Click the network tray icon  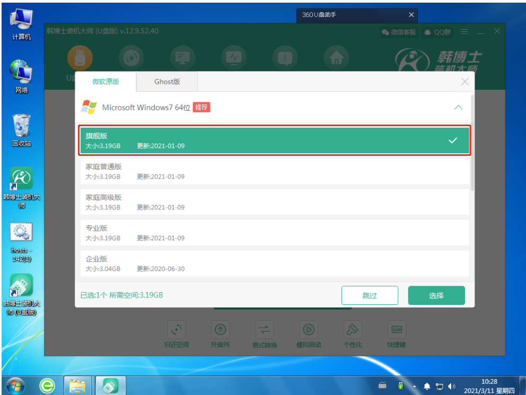(x=439, y=387)
